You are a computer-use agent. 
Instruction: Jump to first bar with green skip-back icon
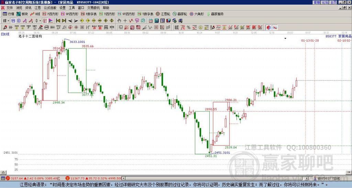pyautogui.click(x=58, y=21)
